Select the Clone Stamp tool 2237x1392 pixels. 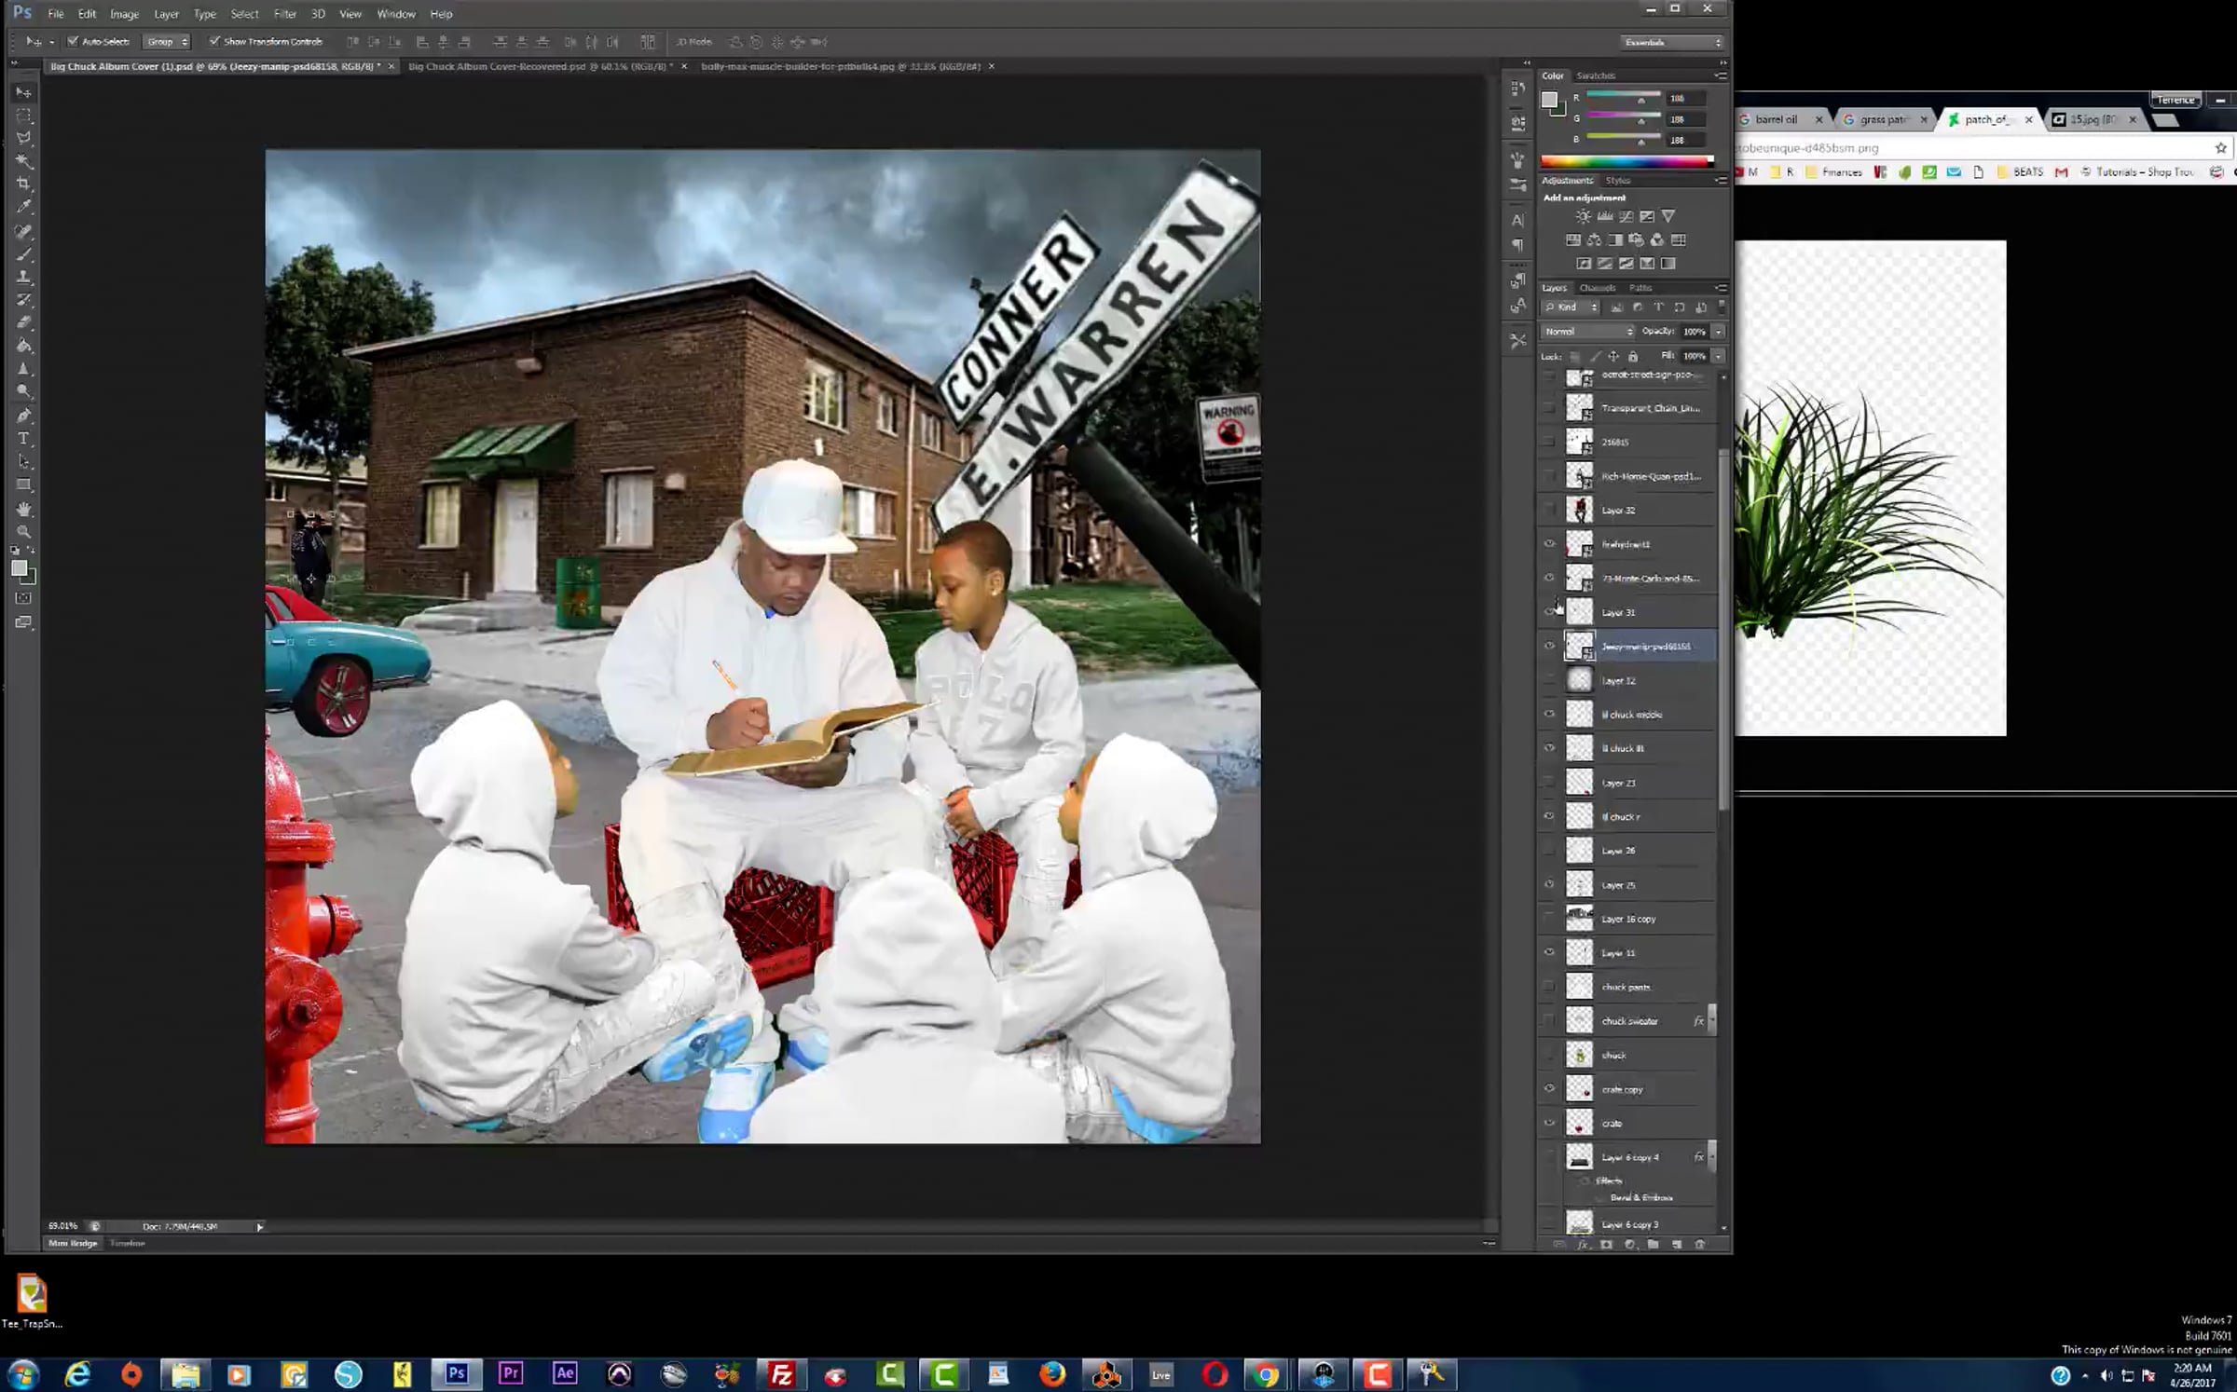pos(24,278)
